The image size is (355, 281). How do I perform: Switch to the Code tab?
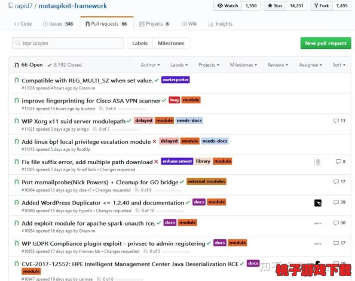coord(23,24)
